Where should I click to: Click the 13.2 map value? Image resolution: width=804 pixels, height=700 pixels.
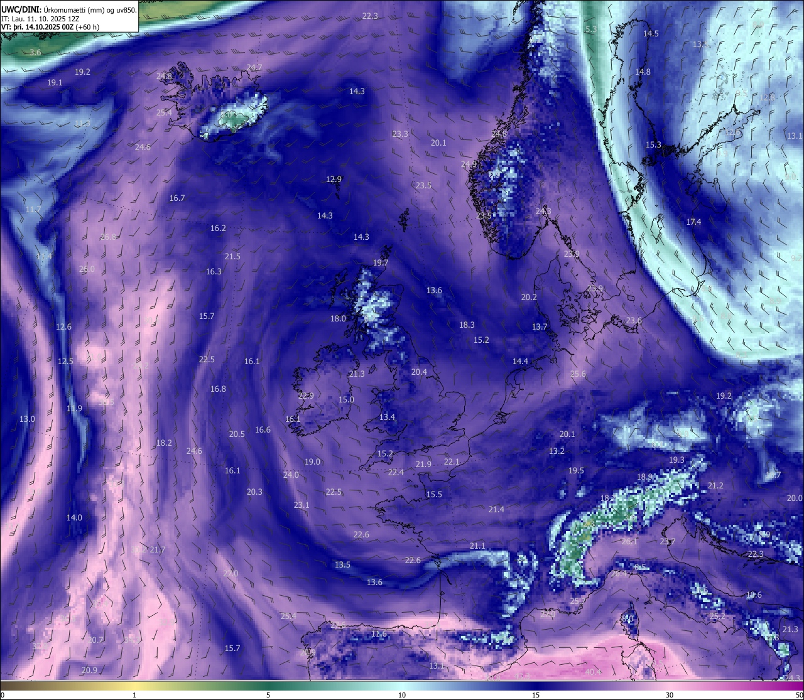point(557,451)
